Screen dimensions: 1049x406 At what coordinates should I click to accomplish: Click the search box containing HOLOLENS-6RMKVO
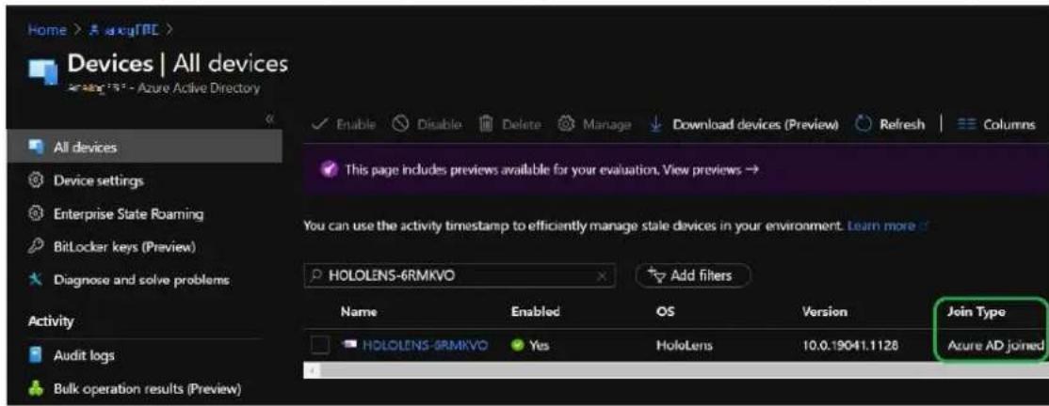point(460,275)
